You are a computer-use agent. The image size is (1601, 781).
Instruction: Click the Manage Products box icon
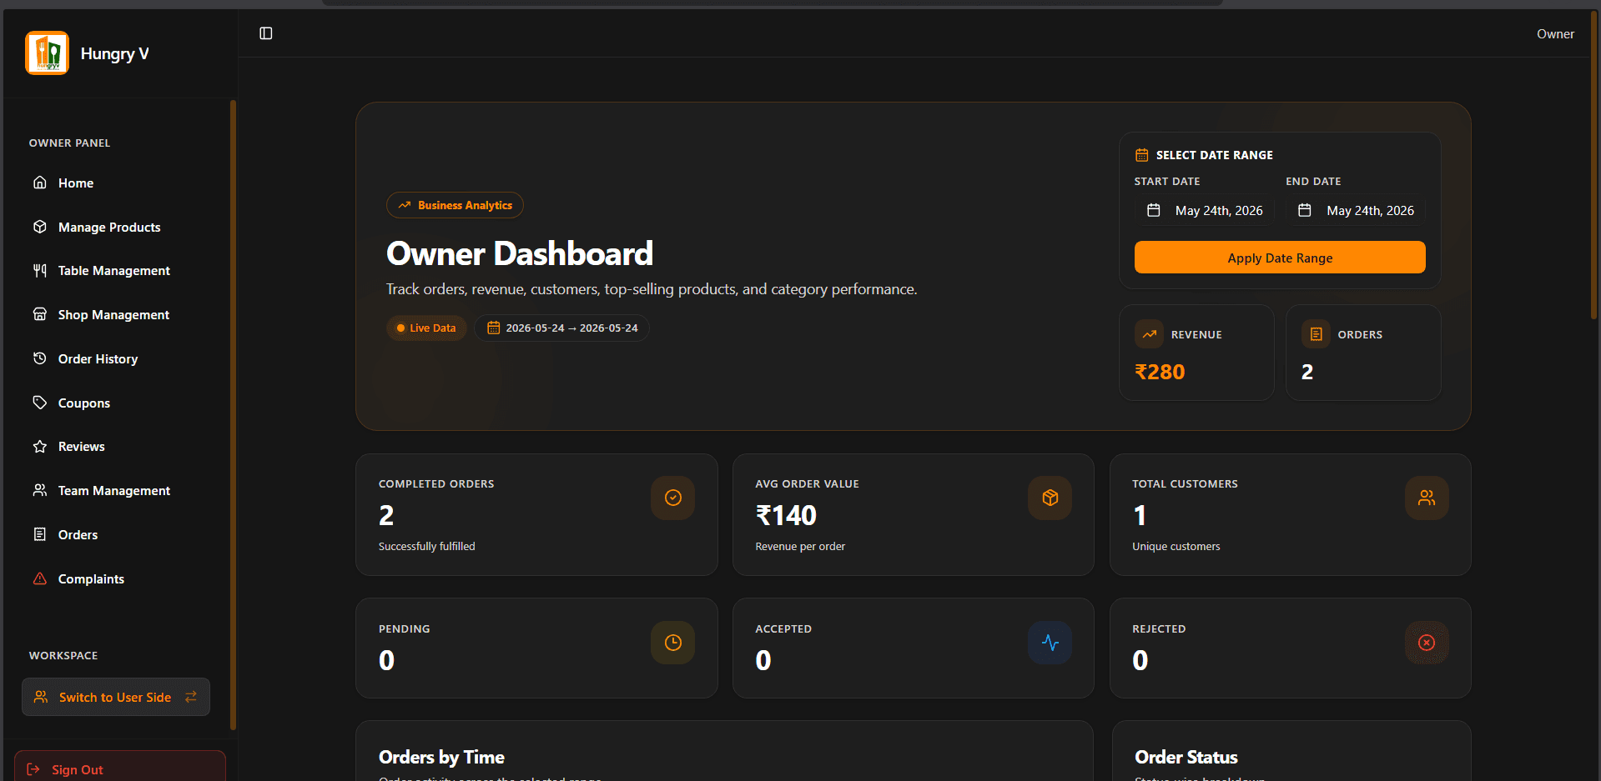tap(39, 227)
